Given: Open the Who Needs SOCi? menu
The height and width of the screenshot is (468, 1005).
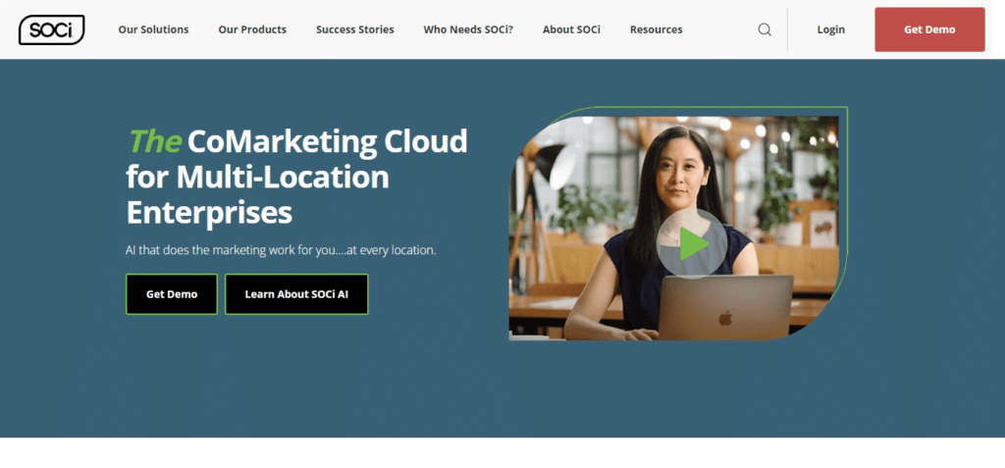Looking at the screenshot, I should (468, 29).
